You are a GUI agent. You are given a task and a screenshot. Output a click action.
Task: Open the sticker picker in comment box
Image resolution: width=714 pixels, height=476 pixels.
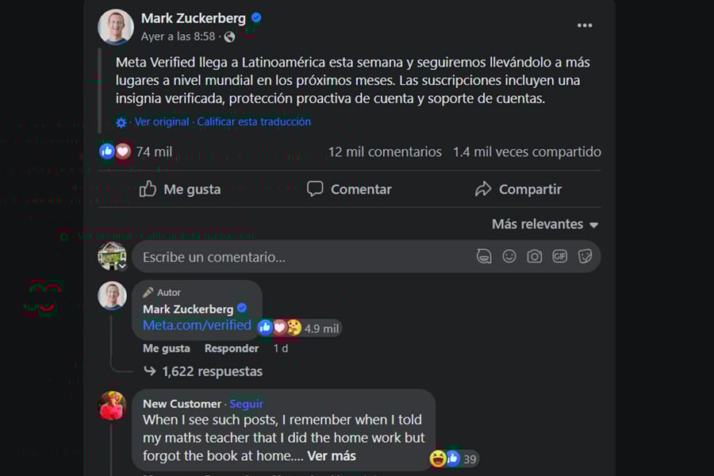point(585,256)
